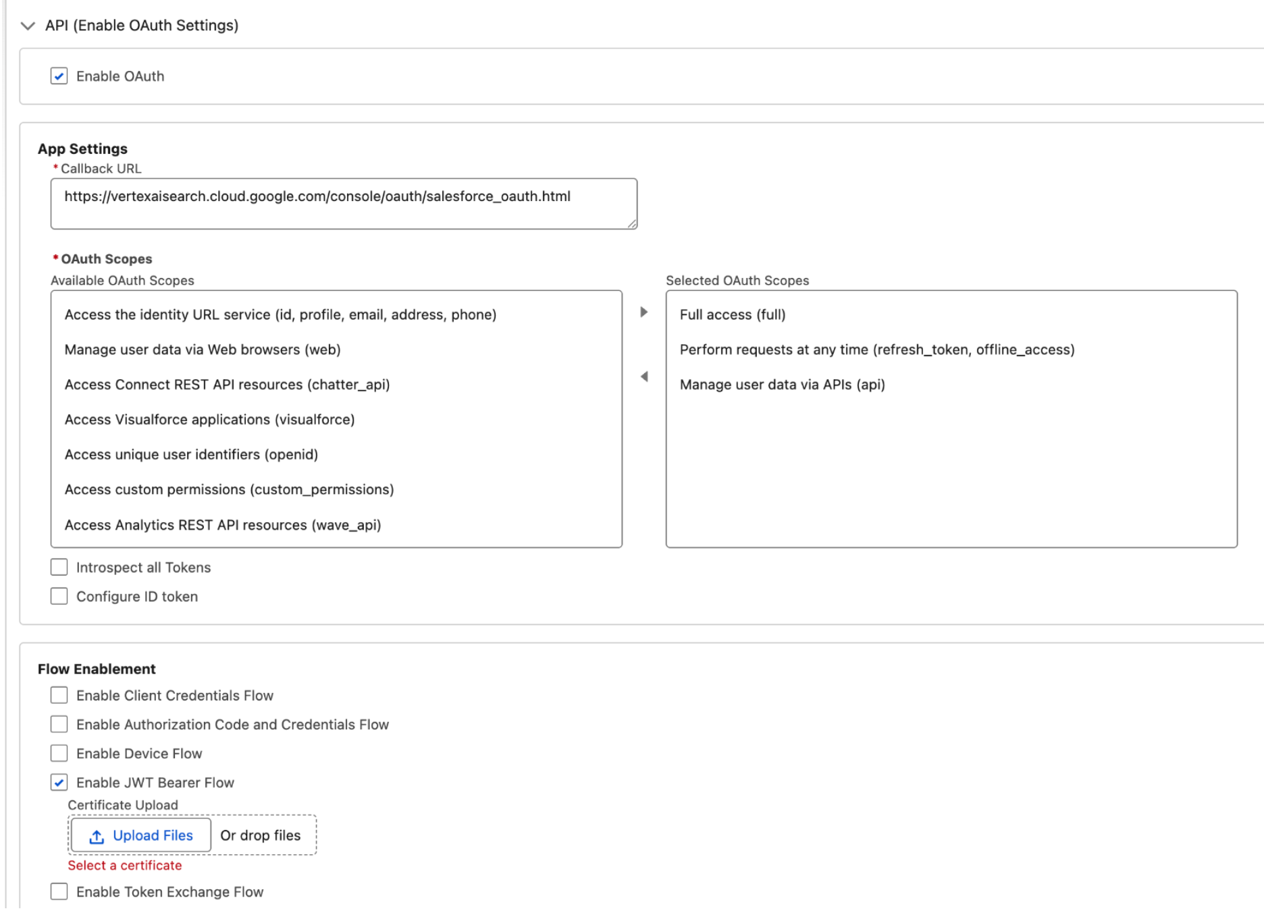
Task: Enable Token Exchange Flow
Action: tap(59, 891)
